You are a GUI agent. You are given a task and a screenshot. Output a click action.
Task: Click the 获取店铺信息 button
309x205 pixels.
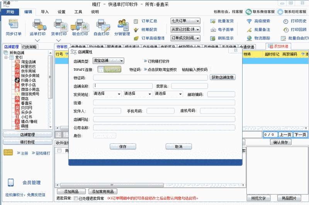click(x=223, y=77)
